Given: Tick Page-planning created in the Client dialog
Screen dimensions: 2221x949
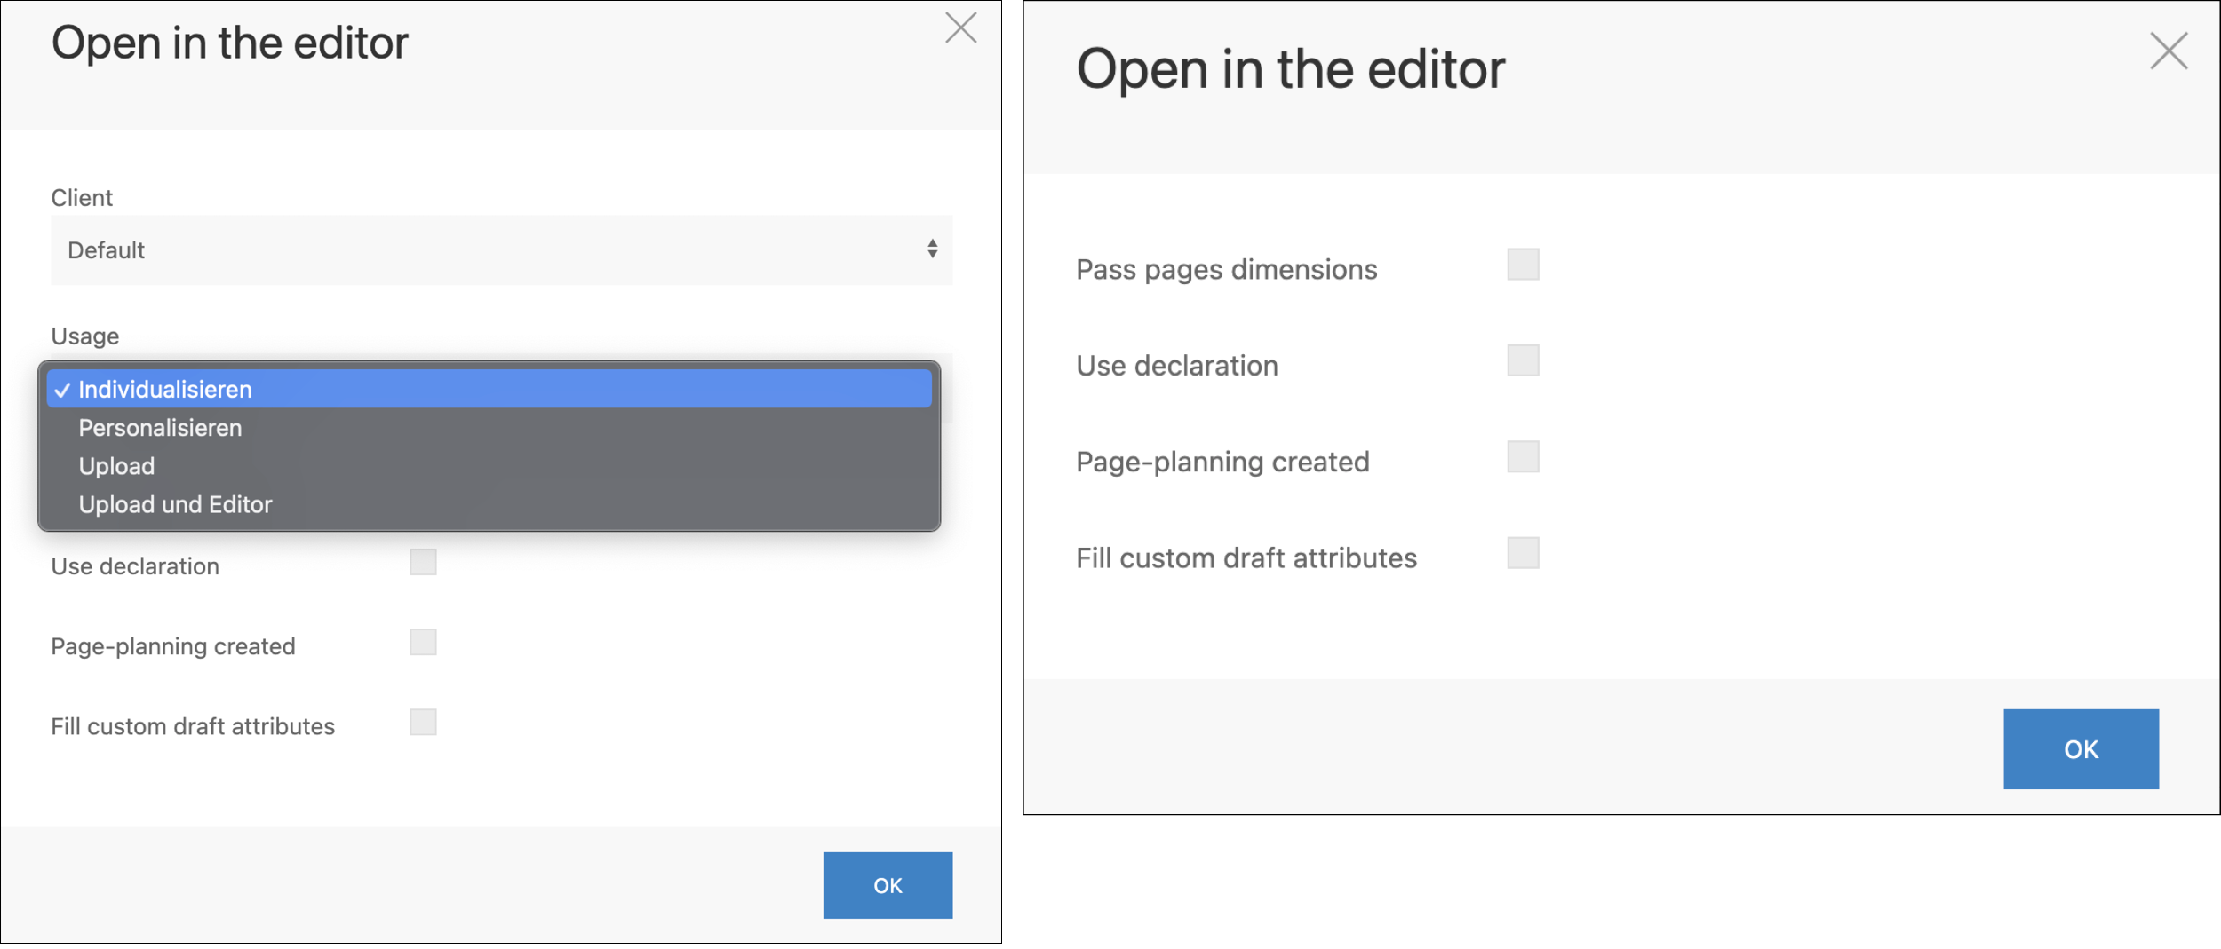Looking at the screenshot, I should (x=423, y=642).
